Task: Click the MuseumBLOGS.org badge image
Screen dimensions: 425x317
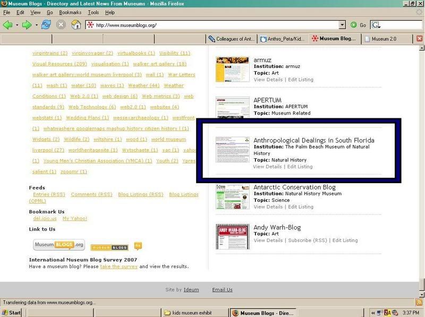Action: 59,245
